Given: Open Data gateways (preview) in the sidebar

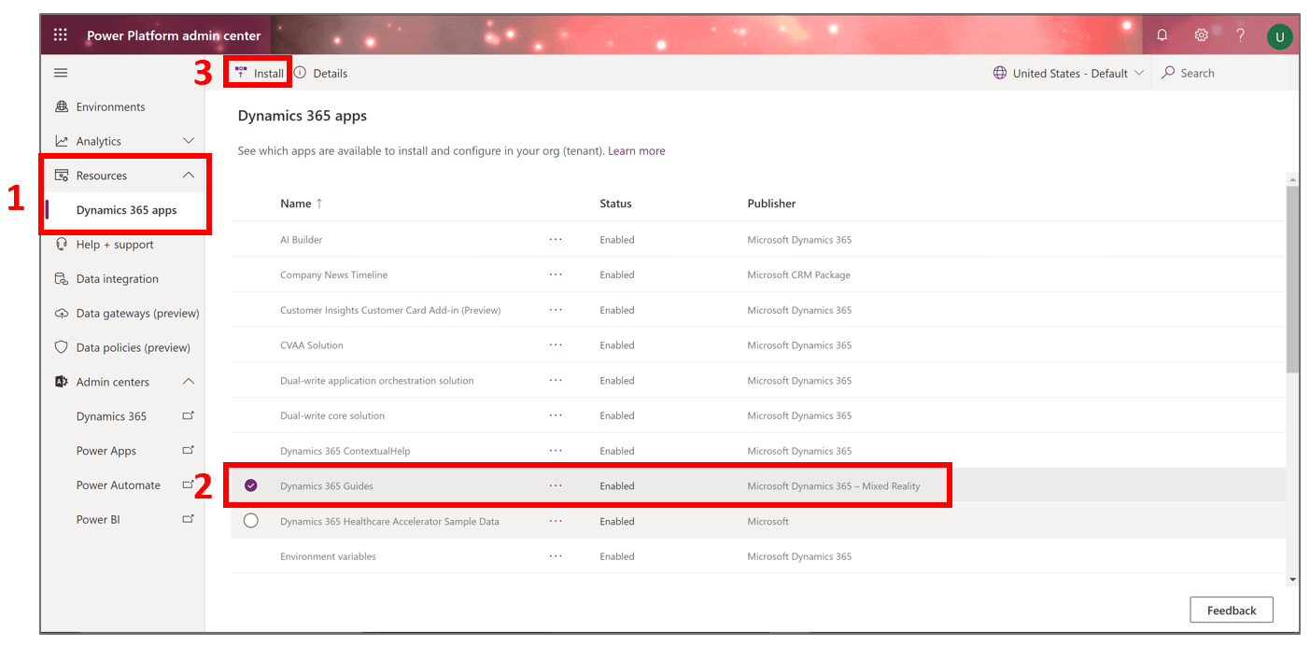Looking at the screenshot, I should (137, 313).
